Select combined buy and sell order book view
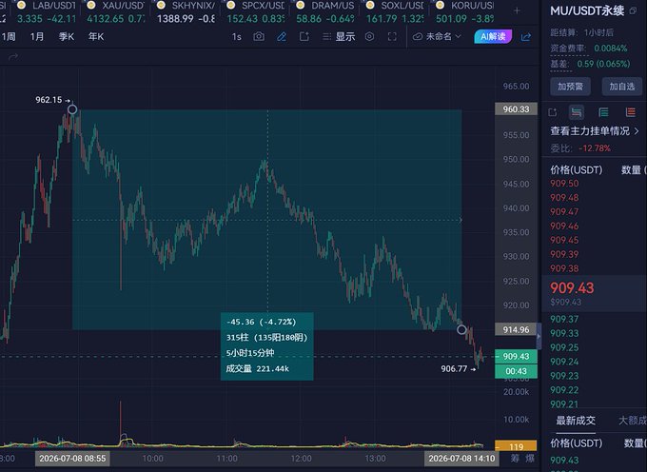The height and width of the screenshot is (472, 647). (577, 112)
